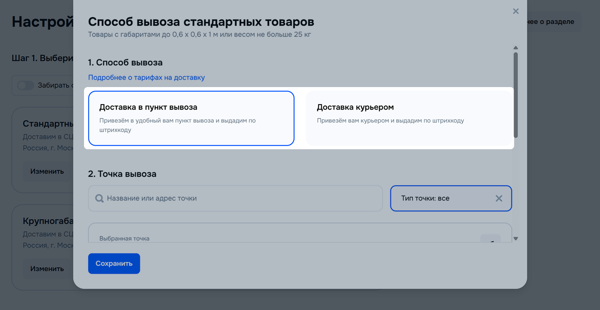
Task: Click the edit icon button in the 'Выбранная точка' card
Action: (x=490, y=239)
